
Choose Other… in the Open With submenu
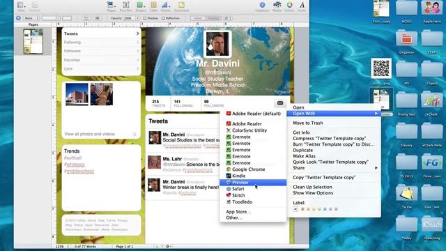pos(234,218)
